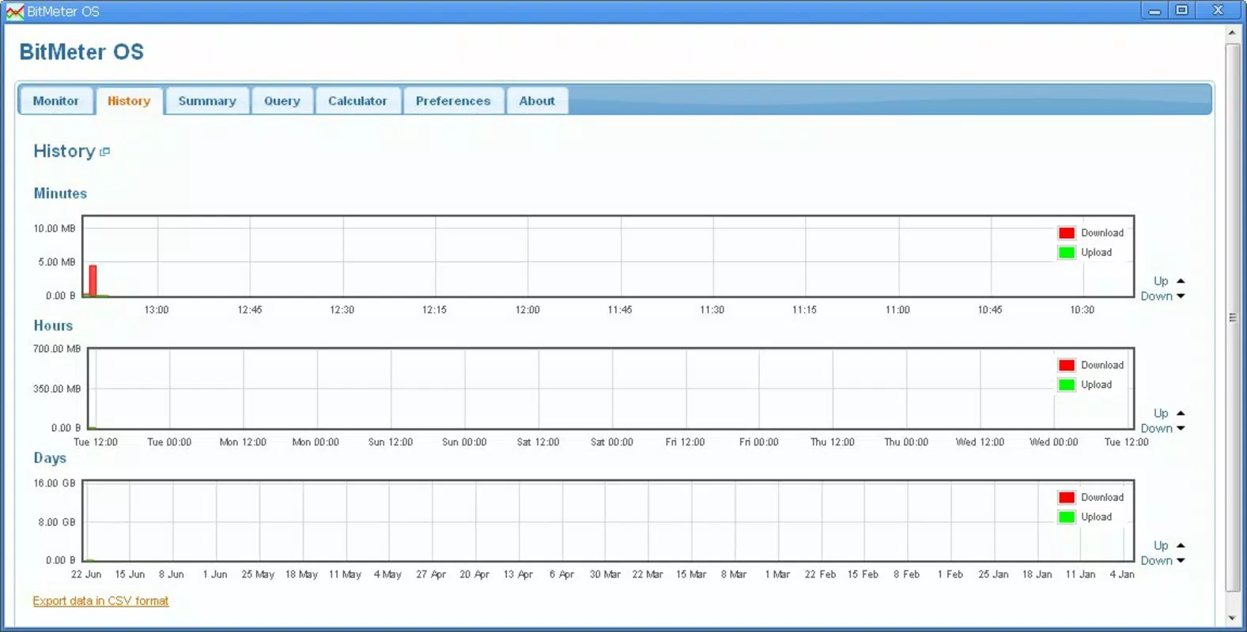The image size is (1247, 632).
Task: Click the 13:00 label on Minutes axis
Action: pos(157,310)
